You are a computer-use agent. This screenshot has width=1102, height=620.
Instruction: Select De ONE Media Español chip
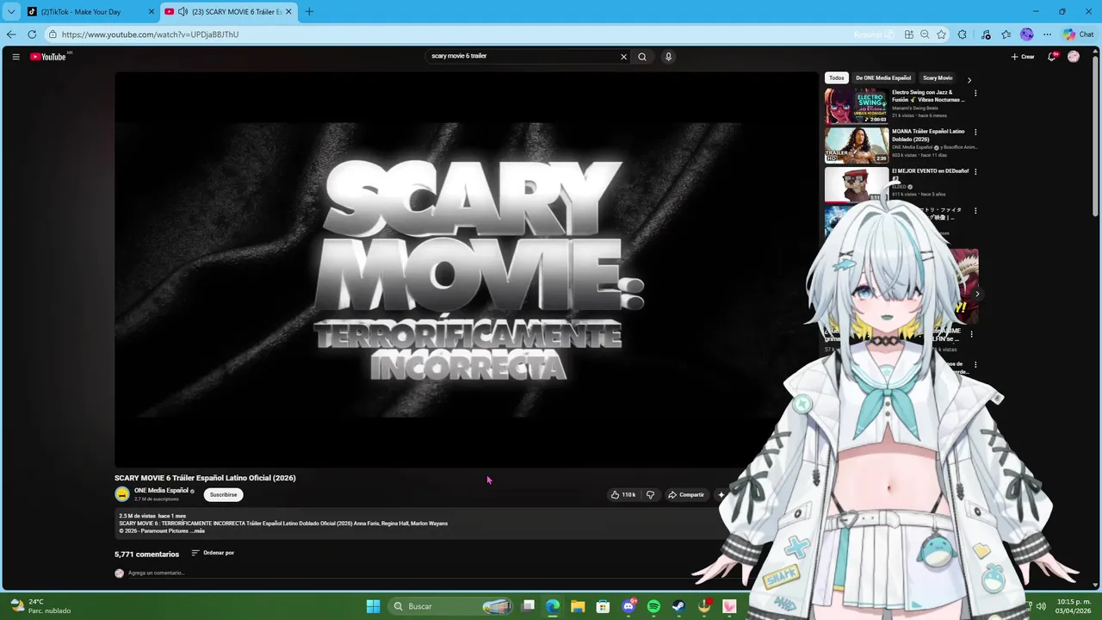coord(883,77)
